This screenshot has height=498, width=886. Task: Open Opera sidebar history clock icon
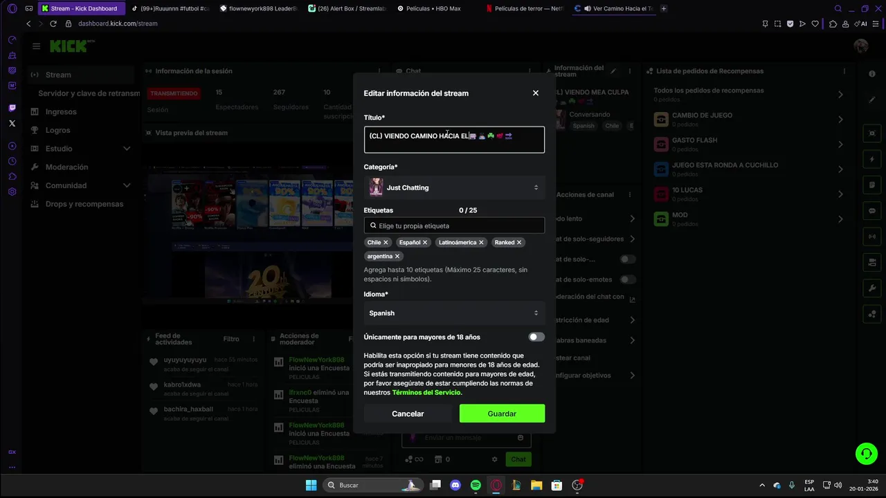pos(12,161)
